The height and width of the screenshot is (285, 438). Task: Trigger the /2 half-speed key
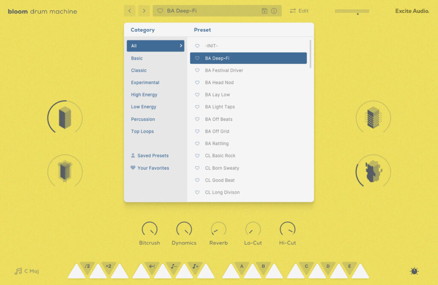coord(87,267)
